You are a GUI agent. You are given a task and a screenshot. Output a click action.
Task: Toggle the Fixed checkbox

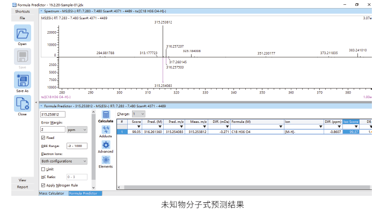pos(43,138)
